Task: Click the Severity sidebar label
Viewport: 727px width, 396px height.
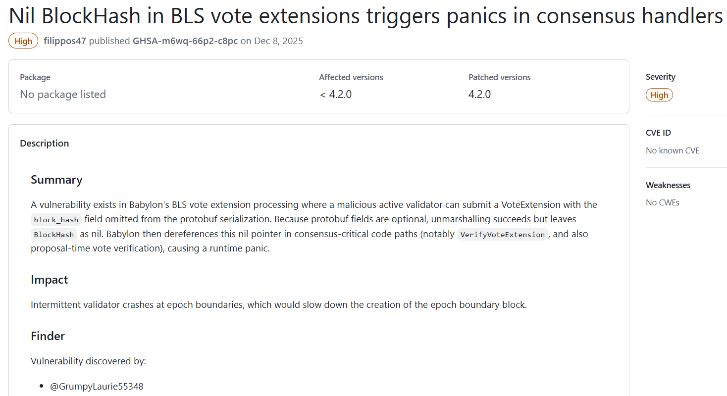Action: (x=660, y=77)
